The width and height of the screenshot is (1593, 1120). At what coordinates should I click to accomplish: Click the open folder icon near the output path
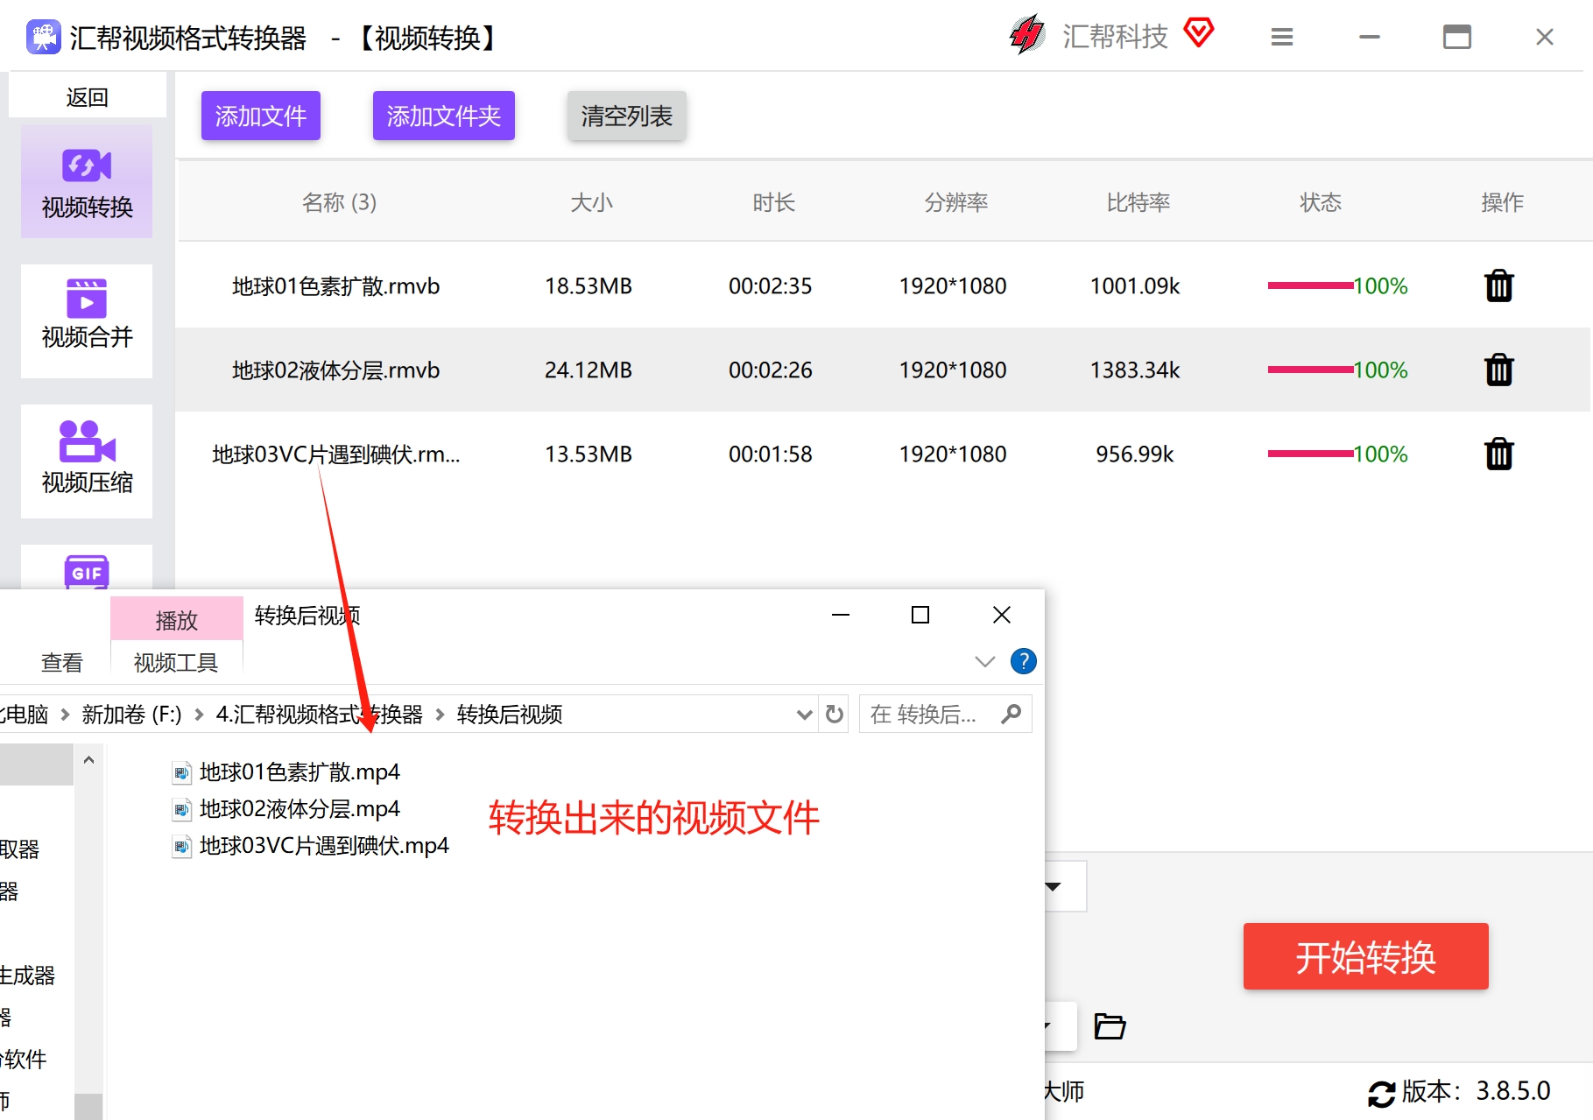[1109, 1025]
